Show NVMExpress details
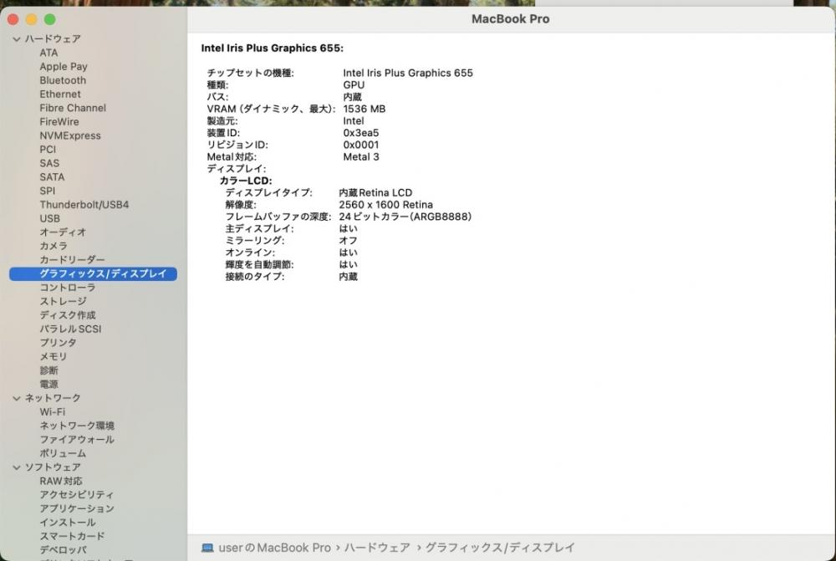The image size is (836, 561). pyautogui.click(x=70, y=136)
